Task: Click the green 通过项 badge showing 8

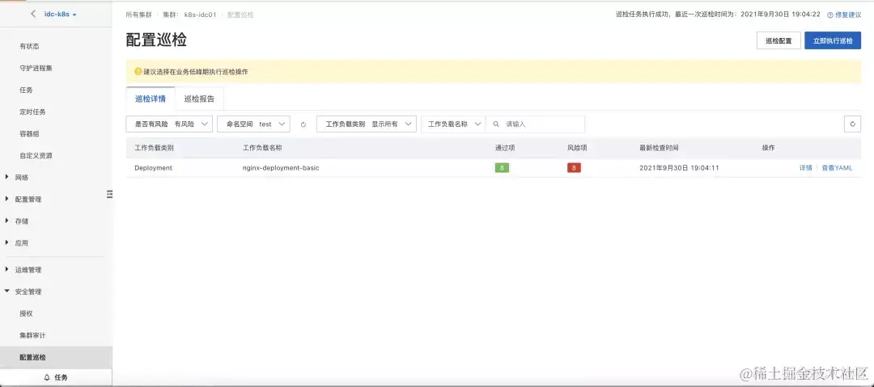Action: (502, 167)
